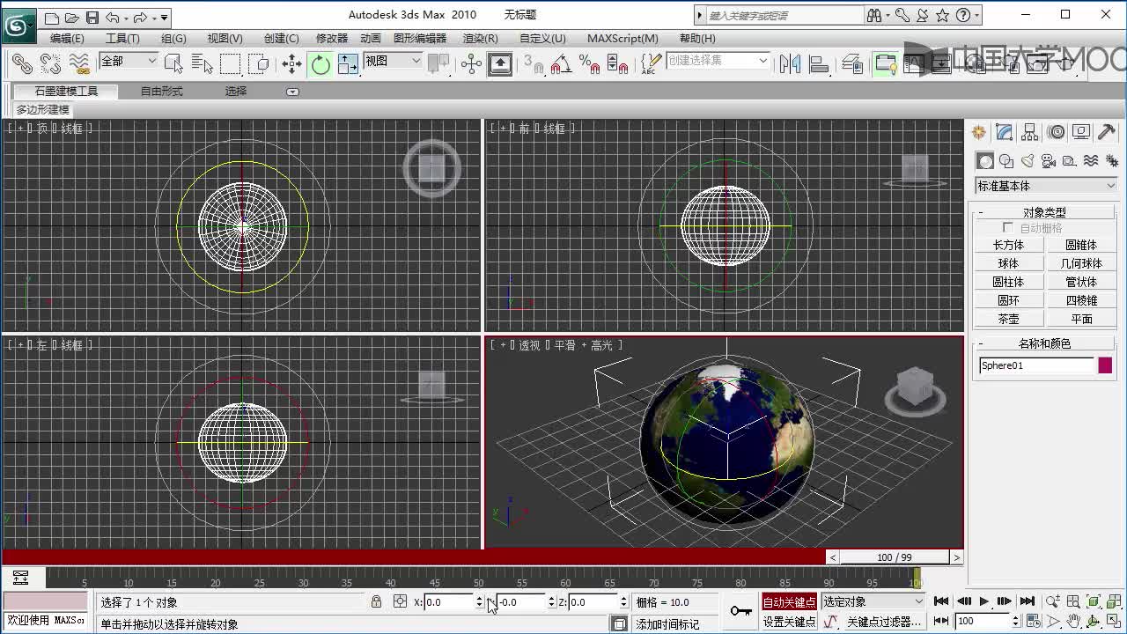This screenshot has width=1127, height=634.
Task: Toggle the 自动关键点 auto key button
Action: coord(790,602)
